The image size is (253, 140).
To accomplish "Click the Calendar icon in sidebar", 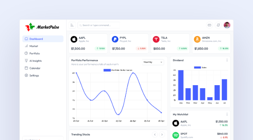I will (26, 68).
